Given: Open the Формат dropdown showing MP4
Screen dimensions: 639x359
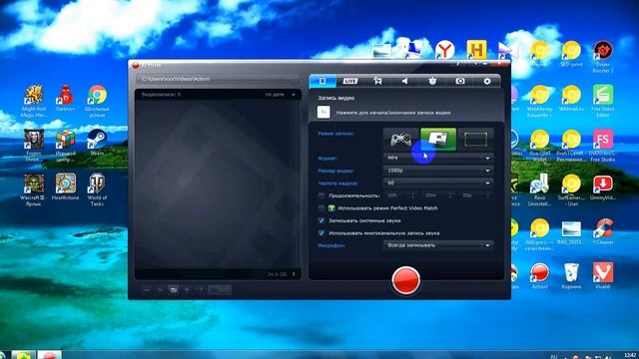Looking at the screenshot, I should tap(438, 158).
